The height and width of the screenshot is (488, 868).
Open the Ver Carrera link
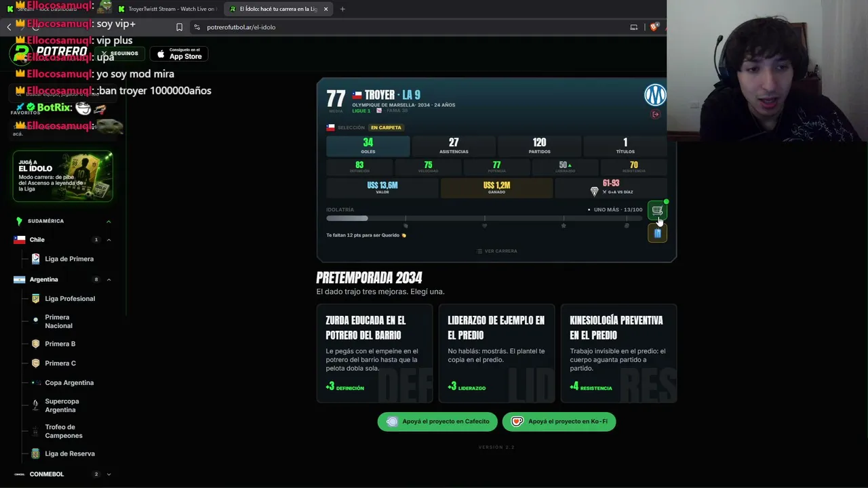496,251
